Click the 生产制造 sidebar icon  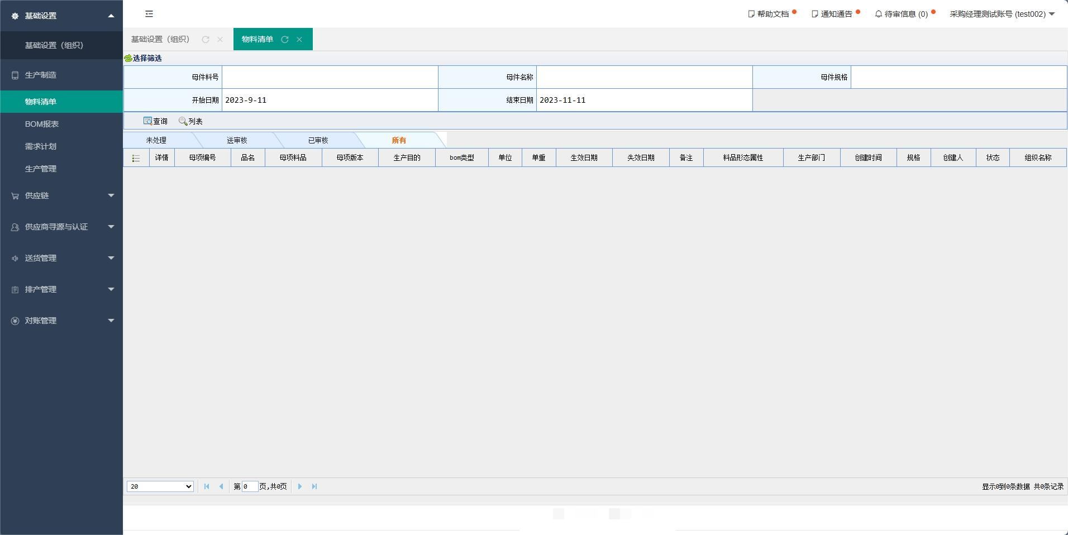pos(15,75)
